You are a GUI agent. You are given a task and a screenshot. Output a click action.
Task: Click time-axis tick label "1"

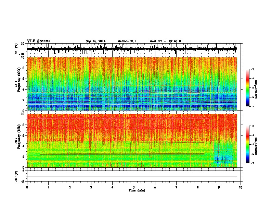[x=48, y=187]
